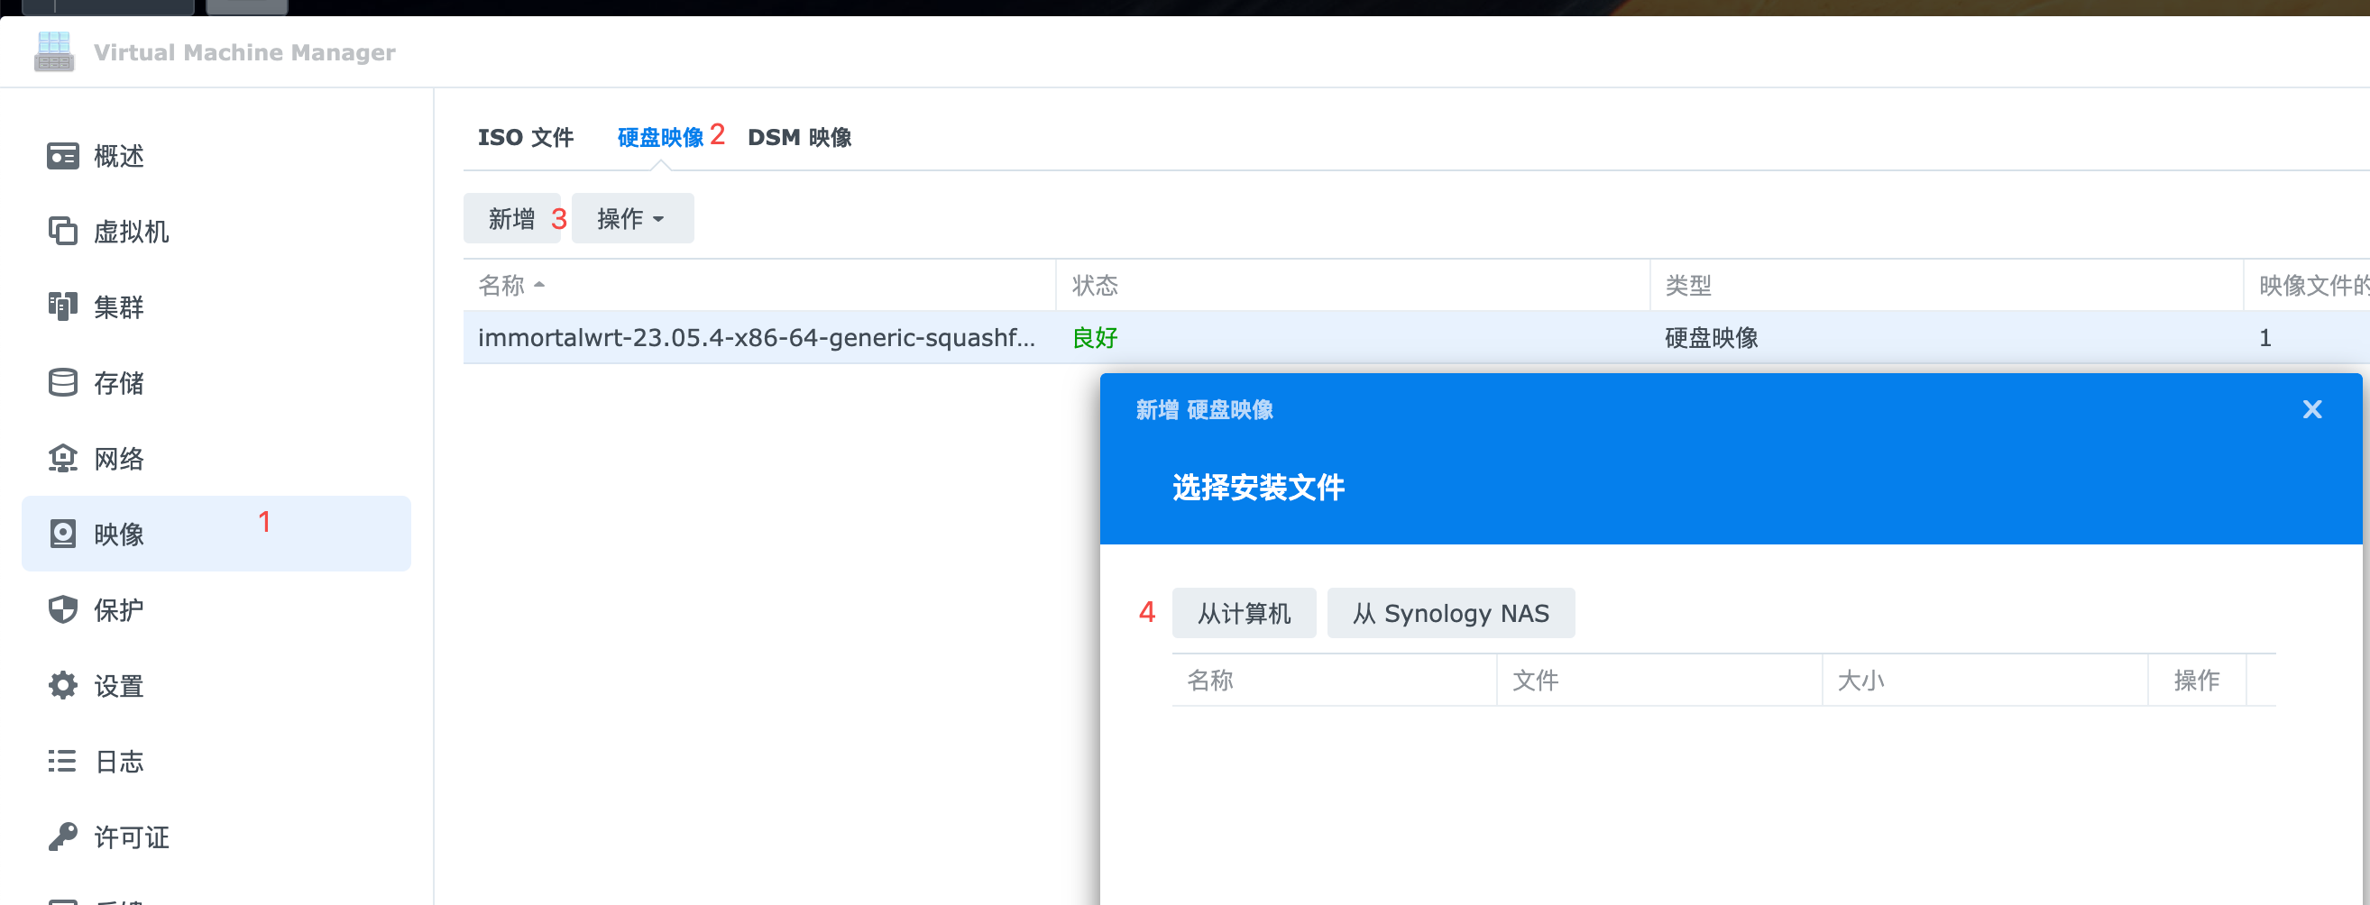The image size is (2370, 905).
Task: Open the 概述 overview icon in sidebar
Action: tap(62, 155)
